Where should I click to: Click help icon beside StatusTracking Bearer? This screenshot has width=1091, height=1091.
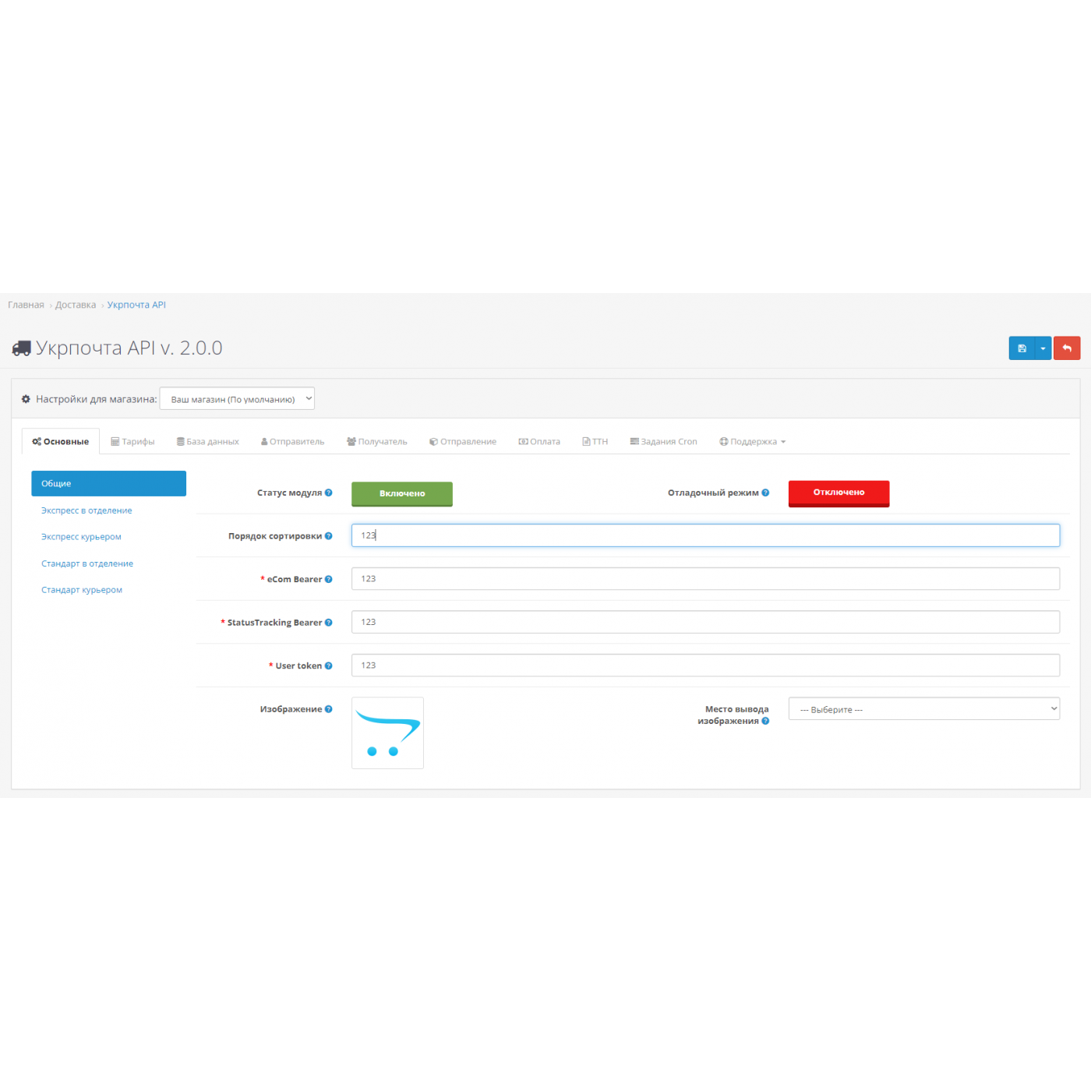click(x=328, y=623)
